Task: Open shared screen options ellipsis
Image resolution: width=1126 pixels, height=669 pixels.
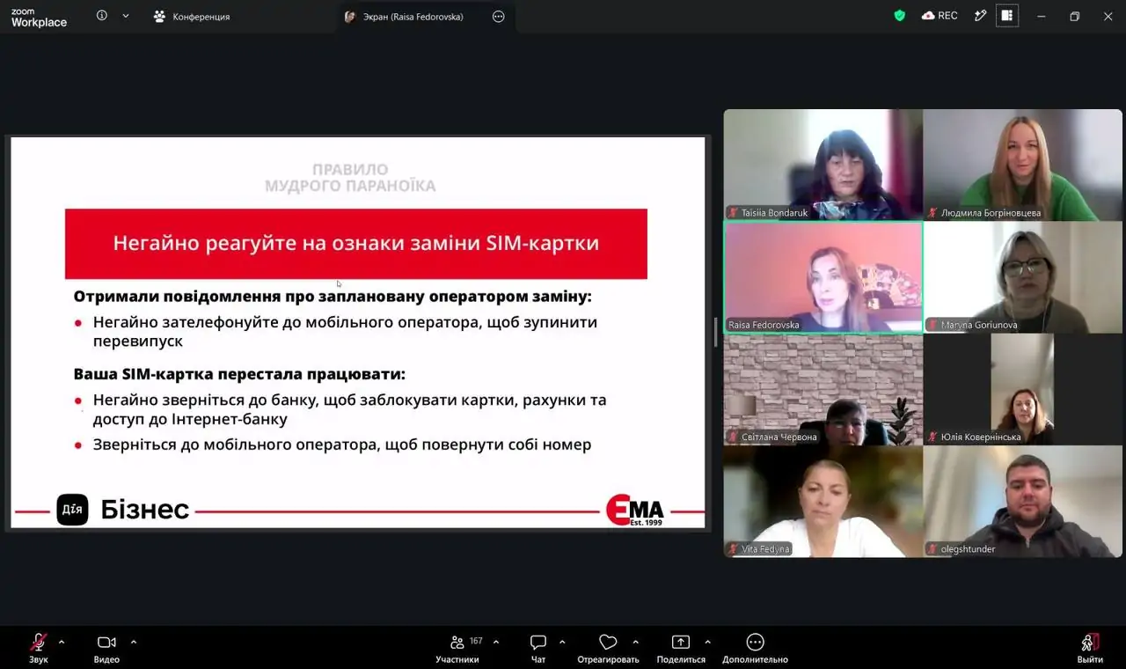Action: click(499, 17)
